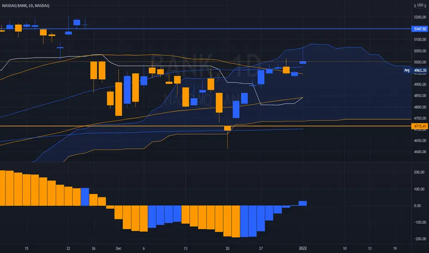Screen dimensions: 429x253
Task: Click the 15 date label on time axis
Action: (27, 248)
